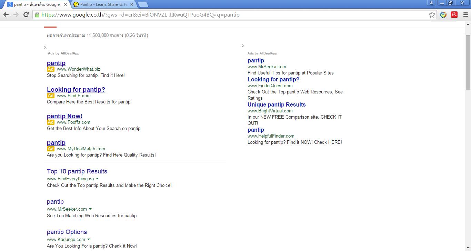Viewport: 471px width, 251px height.
Task: Dismiss left AllDealApp ads with x
Action: click(45, 47)
